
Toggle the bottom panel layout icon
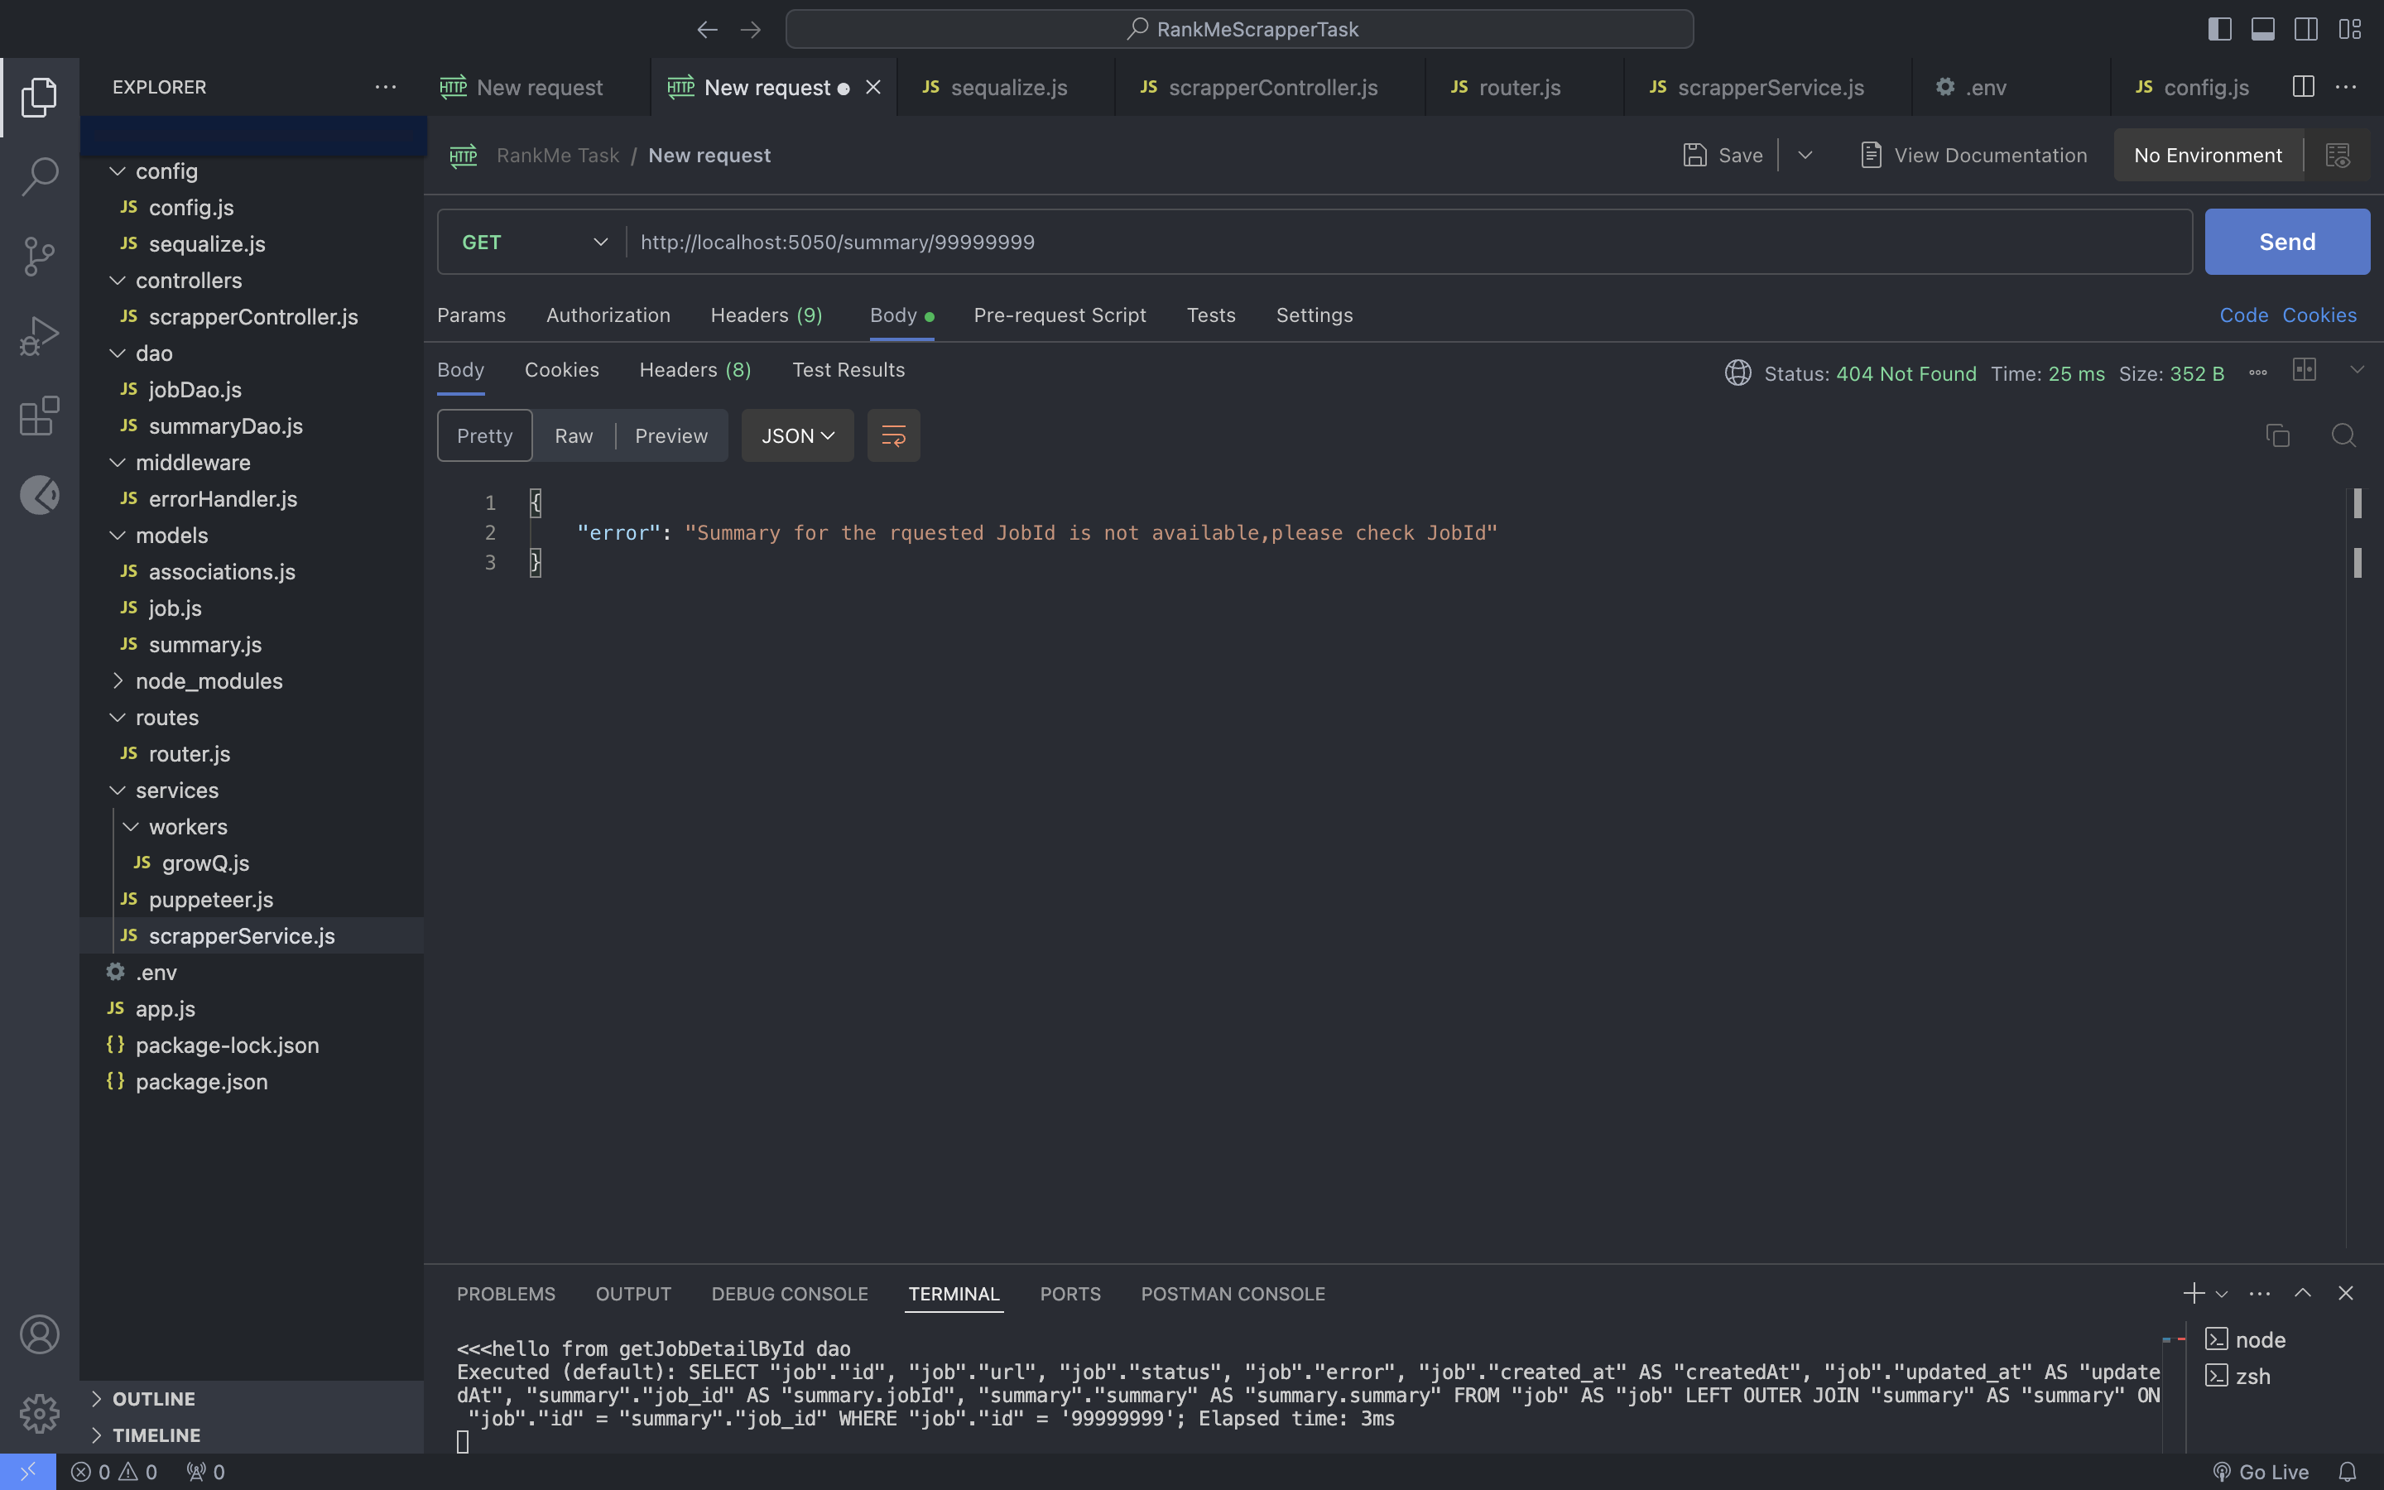pyautogui.click(x=2263, y=30)
